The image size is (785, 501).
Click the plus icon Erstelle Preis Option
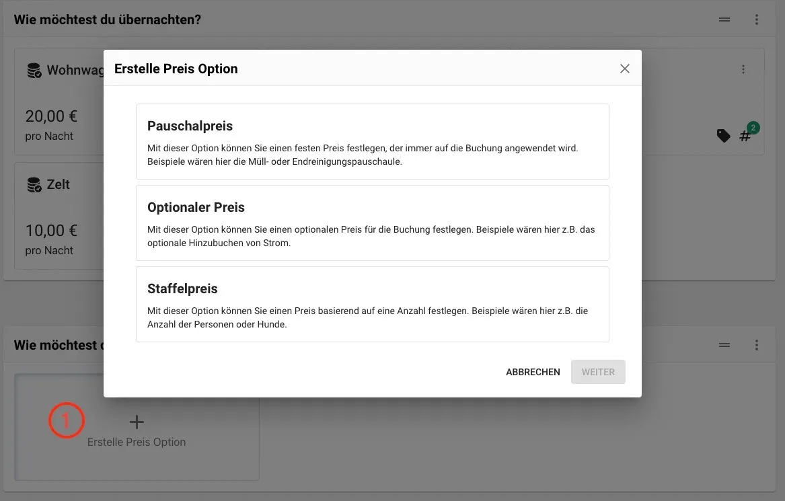pyautogui.click(x=137, y=422)
